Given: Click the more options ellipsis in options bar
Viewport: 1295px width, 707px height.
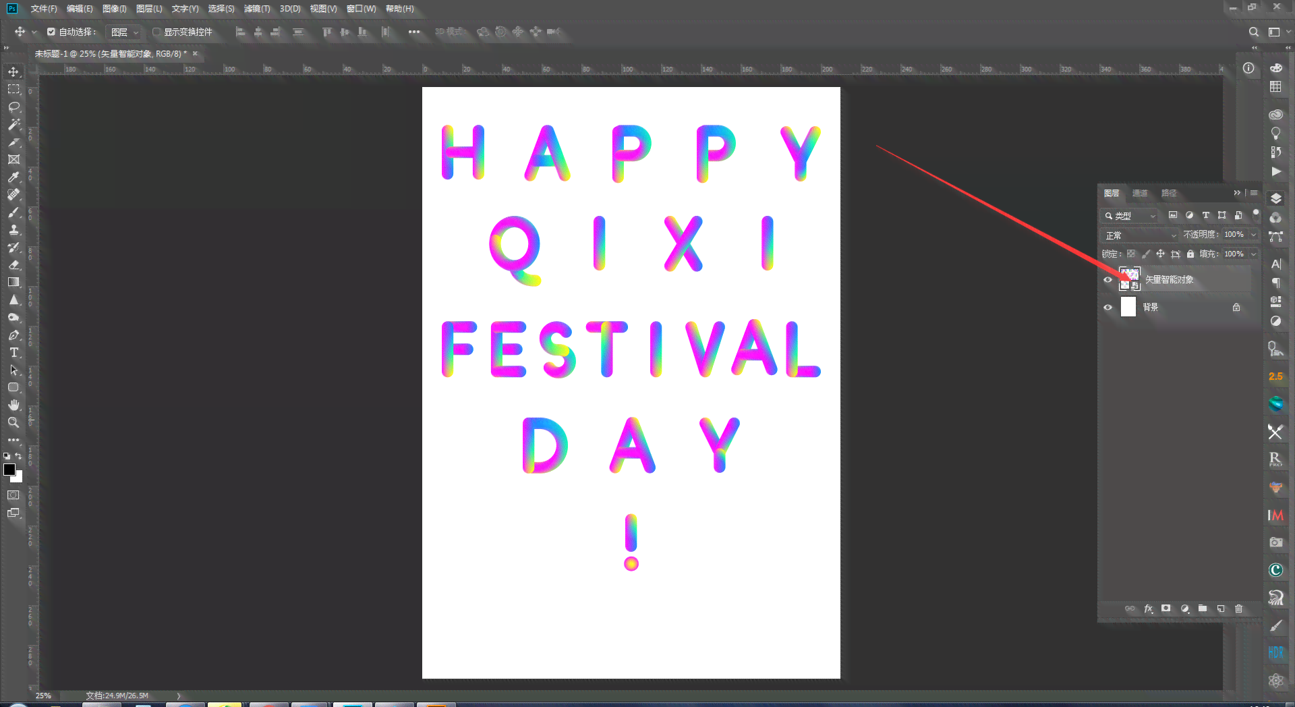Looking at the screenshot, I should coord(414,32).
